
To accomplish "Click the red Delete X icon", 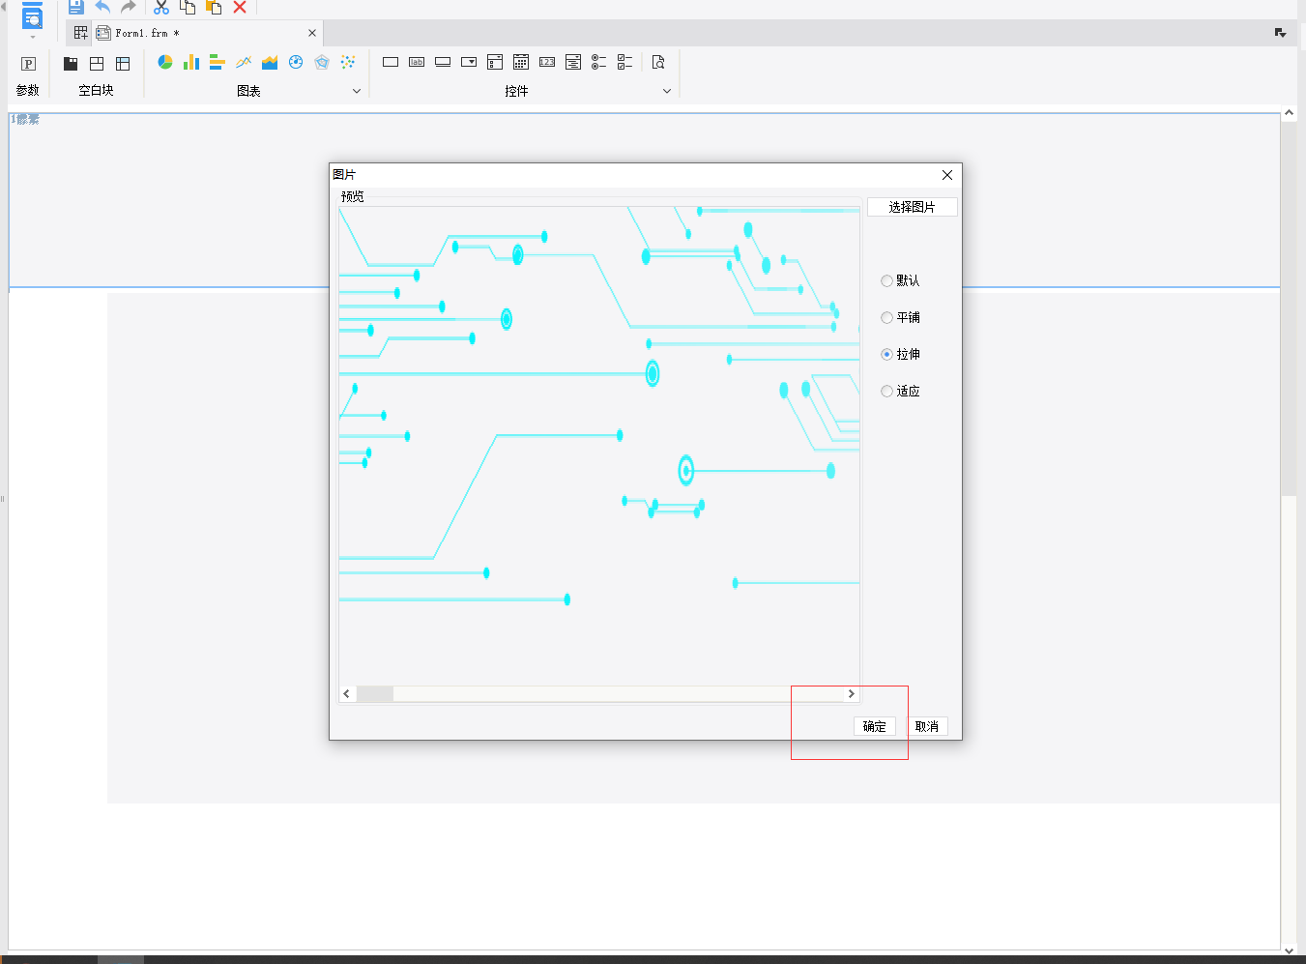I will [240, 7].
